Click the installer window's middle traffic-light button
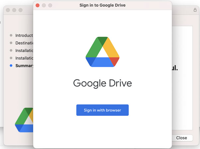This screenshot has height=149, width=200. pos(14,10)
